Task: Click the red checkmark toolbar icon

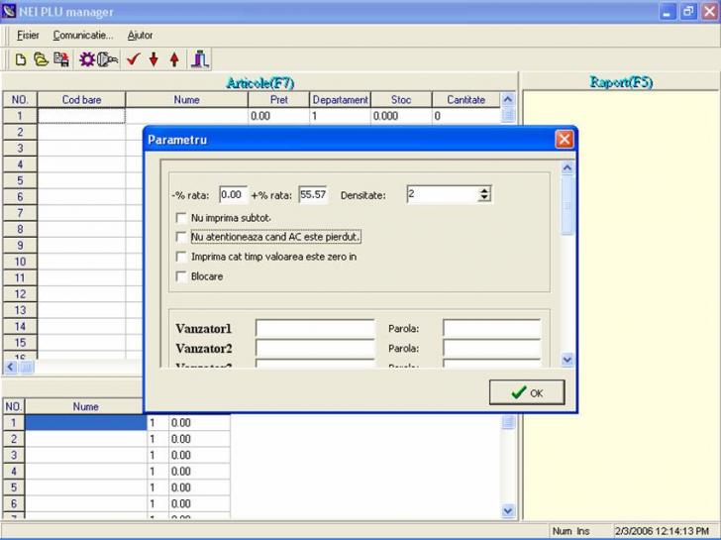Action: (133, 59)
